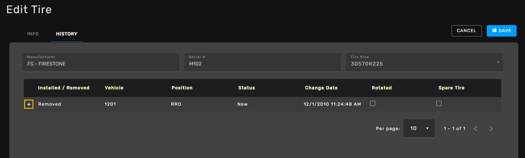Toggle the Spare Tire checkbox in Removed row
525x158 pixels.
pos(439,103)
